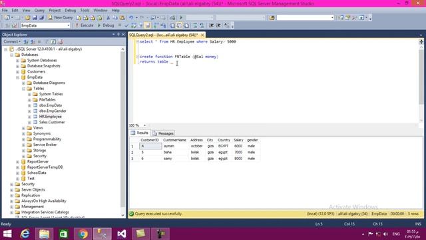Image resolution: width=426 pixels, height=240 pixels.
Task: Select the ReportServerTempDB database
Action: point(45,167)
